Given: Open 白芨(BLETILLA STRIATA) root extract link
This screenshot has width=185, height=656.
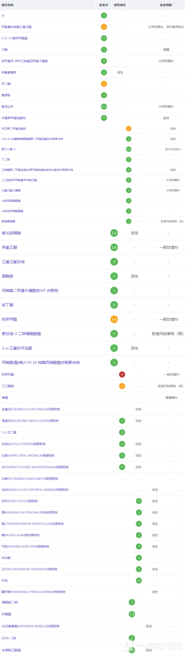Looking at the screenshot, I should [23, 444].
